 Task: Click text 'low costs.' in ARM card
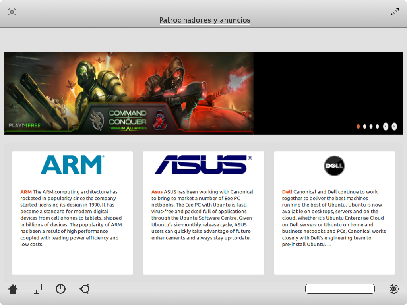tap(32, 245)
